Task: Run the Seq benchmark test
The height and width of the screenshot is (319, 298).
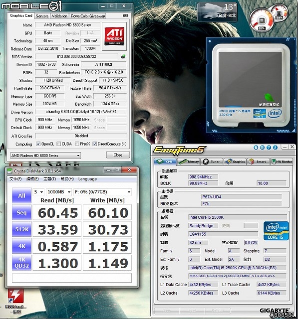Action: coord(21,212)
